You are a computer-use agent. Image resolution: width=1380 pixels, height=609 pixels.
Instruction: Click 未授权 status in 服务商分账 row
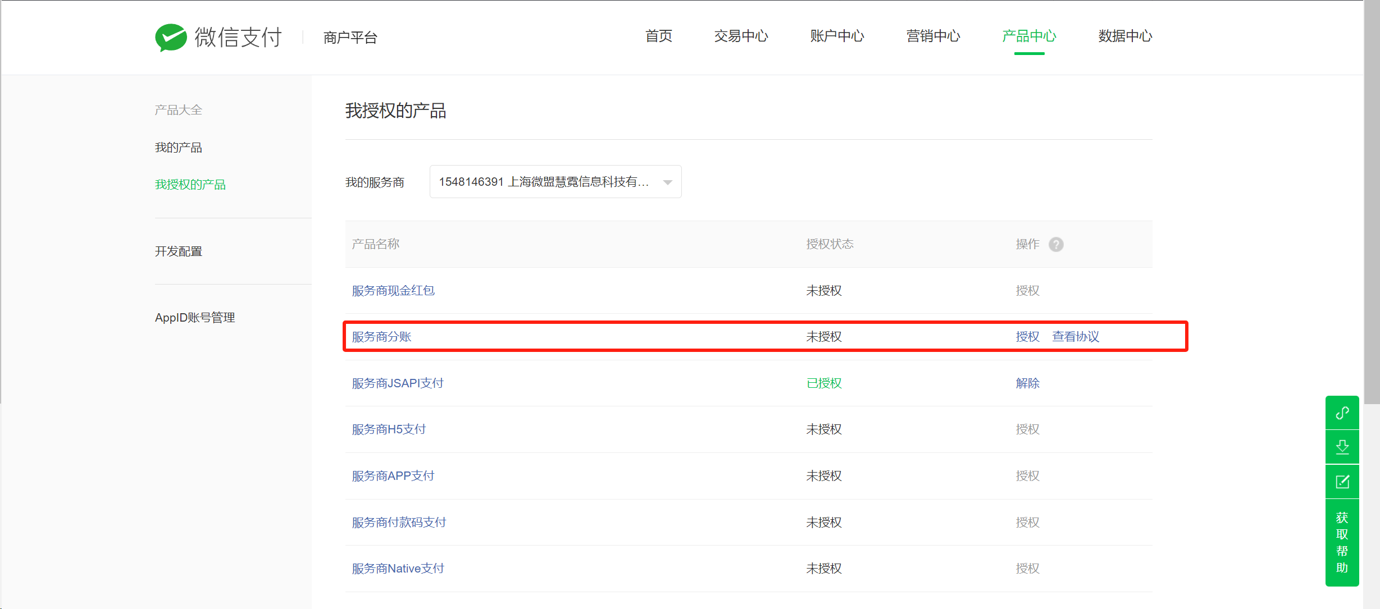tap(824, 337)
